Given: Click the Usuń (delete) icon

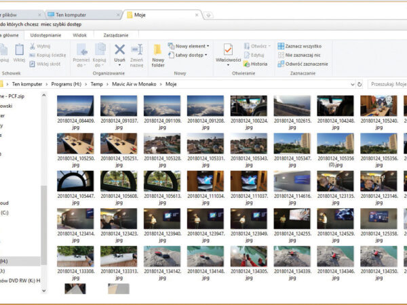Looking at the screenshot, I should (x=119, y=52).
